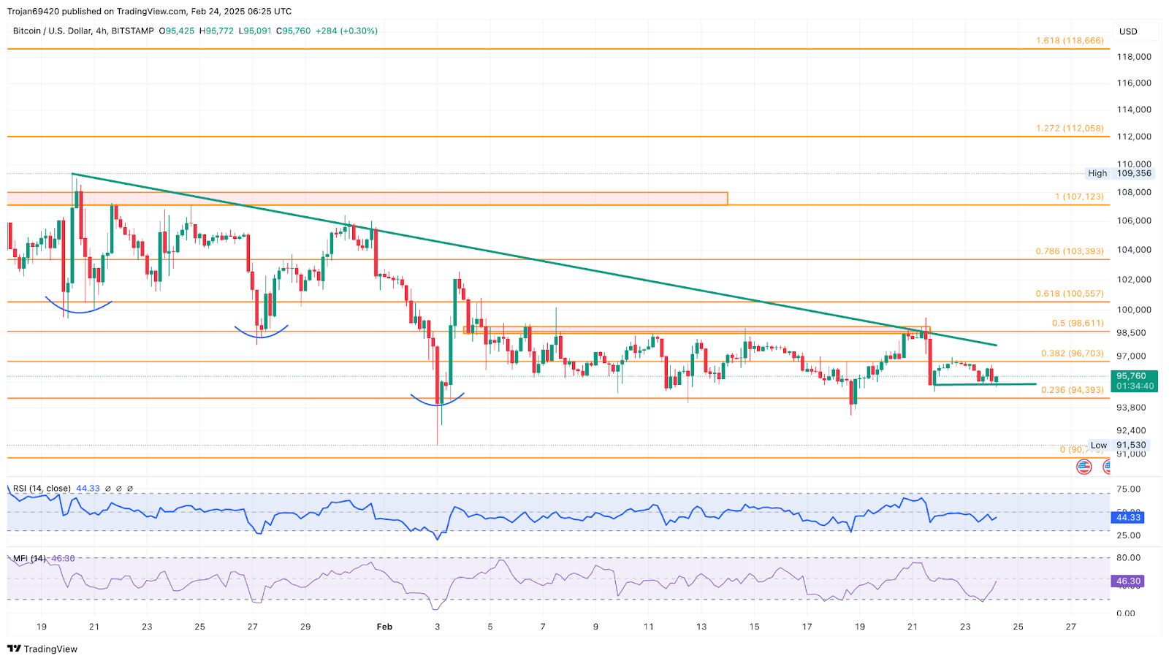Click the 44.33 RSI axis value tag
This screenshot has width=1169, height=661.
(x=1128, y=517)
